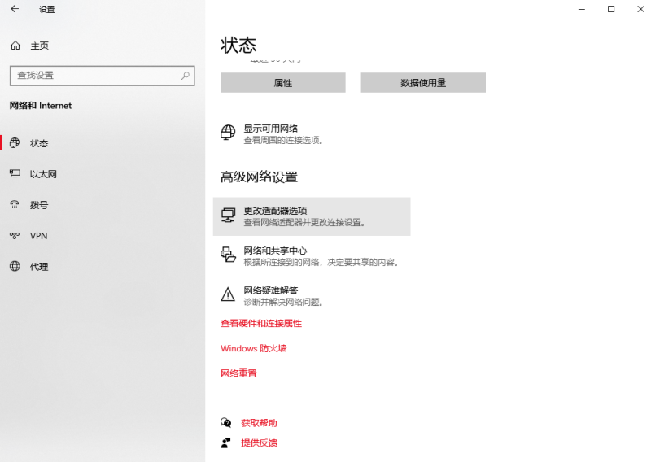Open 更改适配器选项 entry
Image resolution: width=651 pixels, height=462 pixels.
coord(312,216)
